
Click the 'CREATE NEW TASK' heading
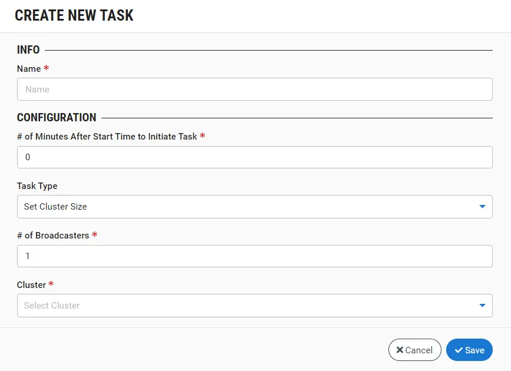pyautogui.click(x=74, y=15)
